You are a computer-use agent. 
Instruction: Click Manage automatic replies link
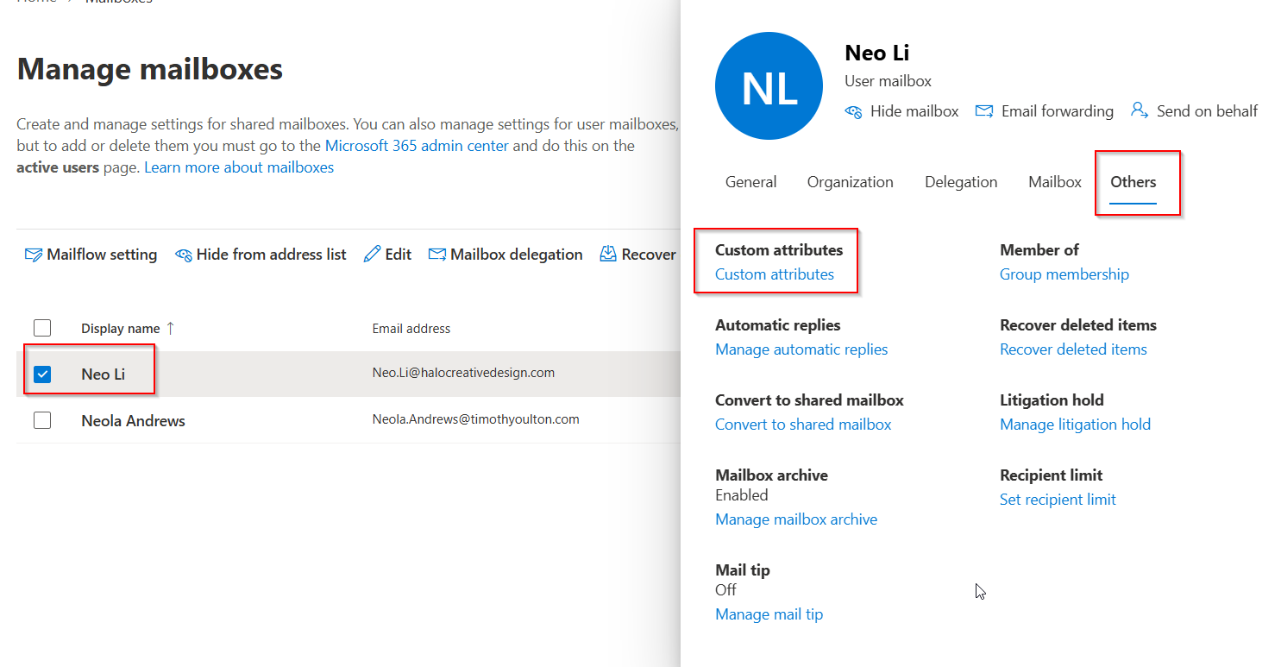(x=801, y=349)
